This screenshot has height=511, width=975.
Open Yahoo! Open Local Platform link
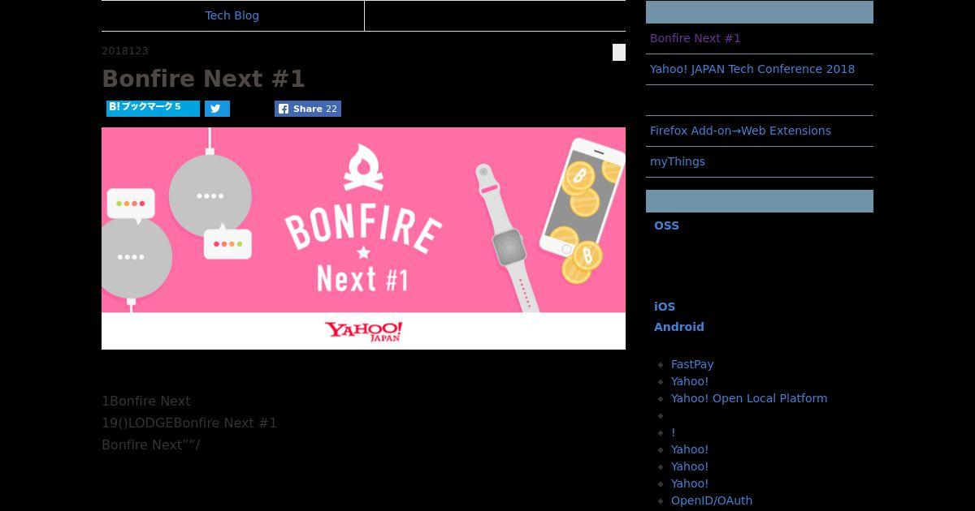point(749,398)
